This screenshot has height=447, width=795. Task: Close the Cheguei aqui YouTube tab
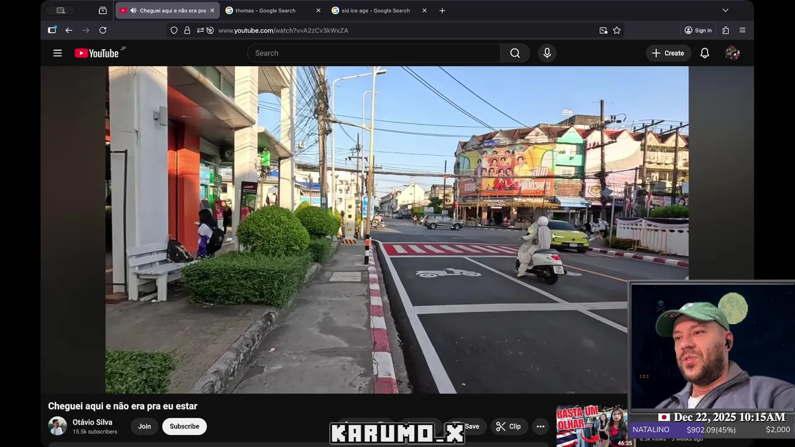pyautogui.click(x=212, y=11)
